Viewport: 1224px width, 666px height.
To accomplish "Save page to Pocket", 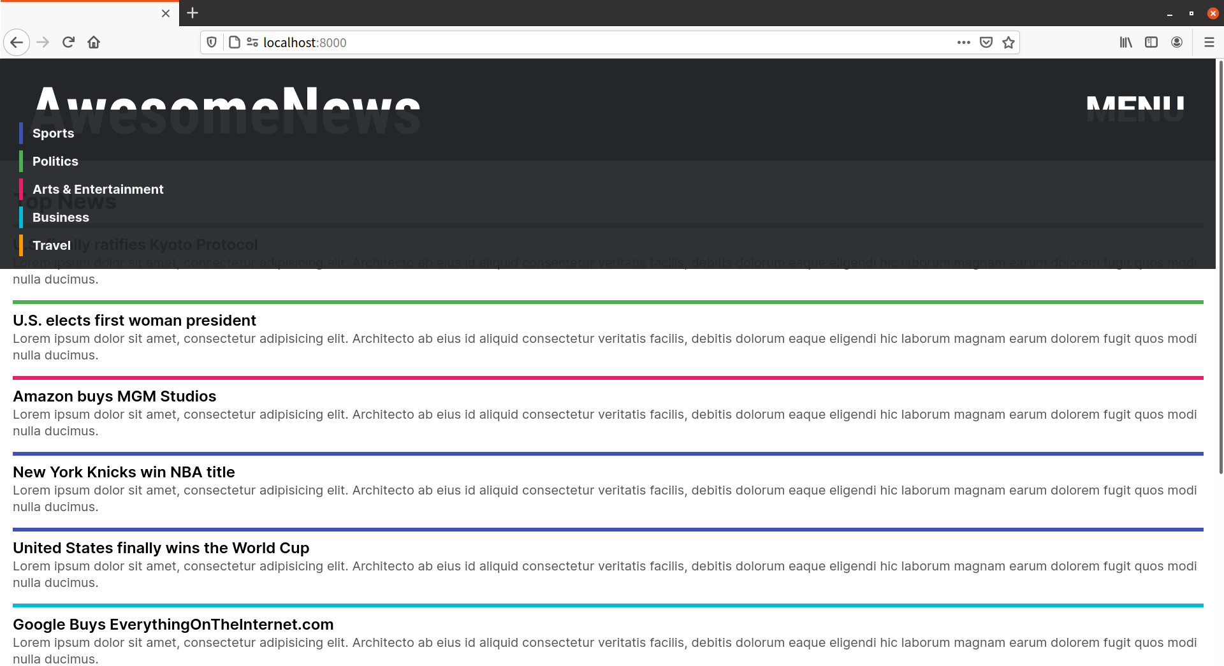I will [x=986, y=43].
